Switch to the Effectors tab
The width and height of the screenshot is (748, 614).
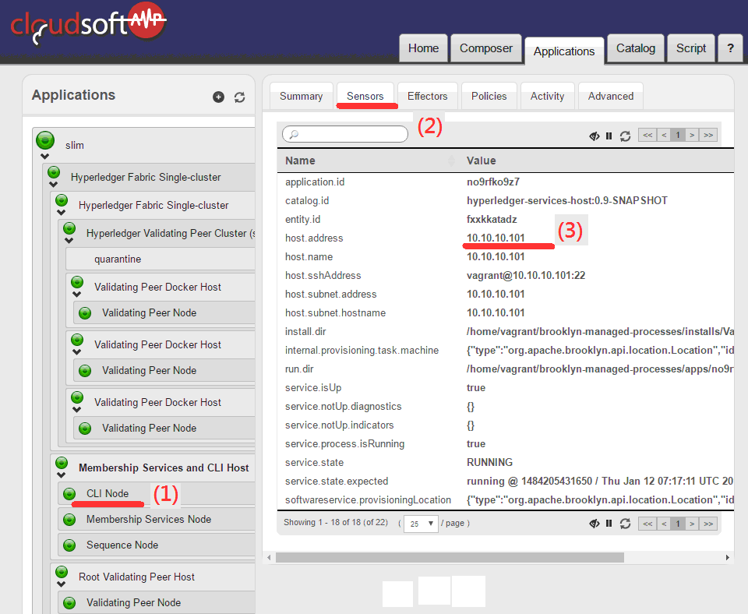coord(428,96)
